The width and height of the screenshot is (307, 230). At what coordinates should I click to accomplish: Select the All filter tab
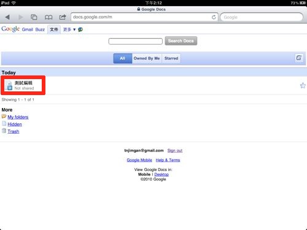pos(123,58)
